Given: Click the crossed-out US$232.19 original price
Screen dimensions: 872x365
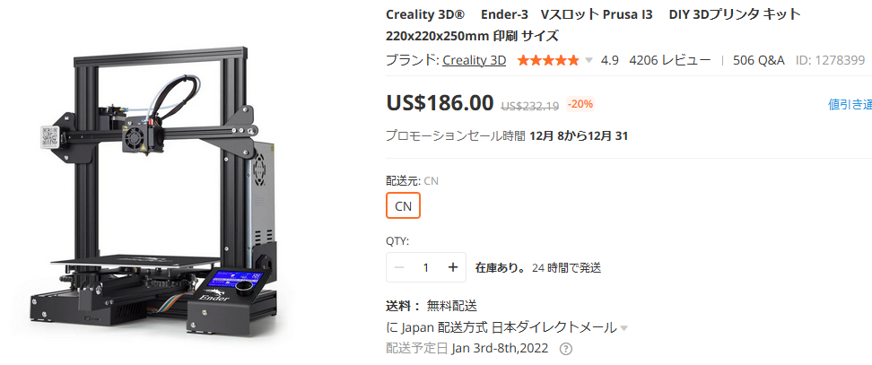Looking at the screenshot, I should (x=530, y=106).
